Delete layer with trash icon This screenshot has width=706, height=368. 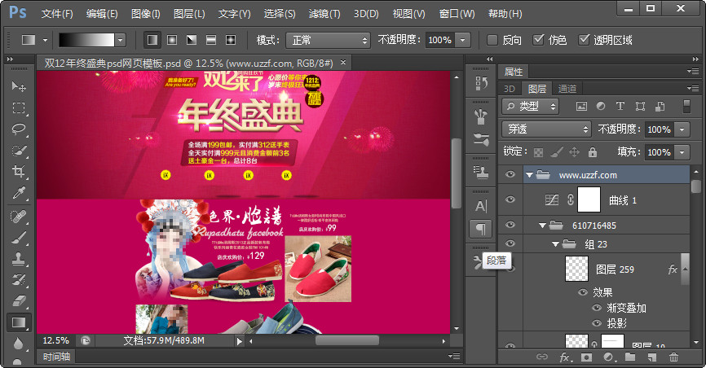coord(673,357)
